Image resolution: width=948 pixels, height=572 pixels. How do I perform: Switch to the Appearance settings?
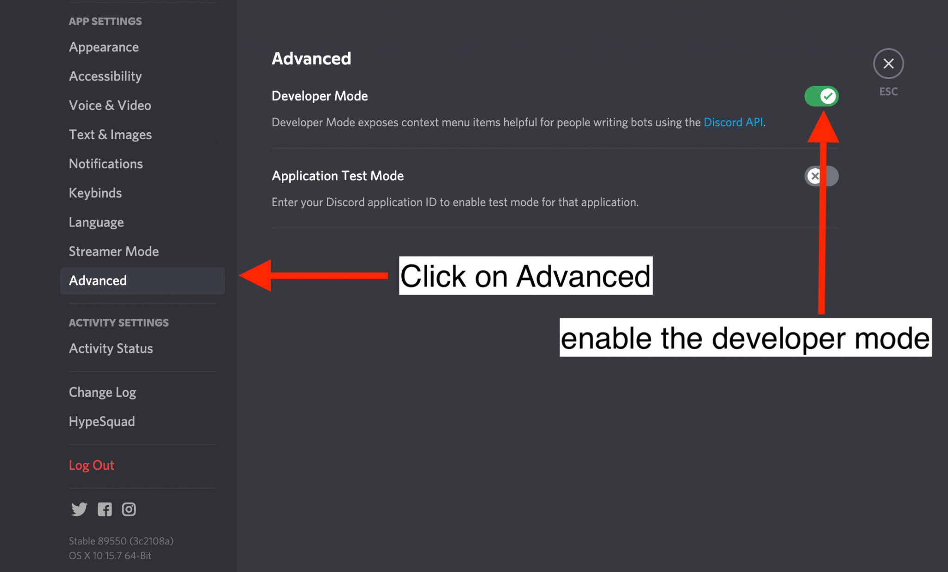(x=104, y=47)
